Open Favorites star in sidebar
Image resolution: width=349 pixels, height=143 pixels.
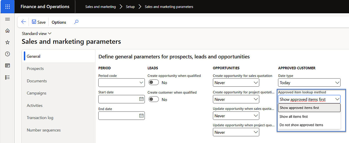tap(8, 42)
